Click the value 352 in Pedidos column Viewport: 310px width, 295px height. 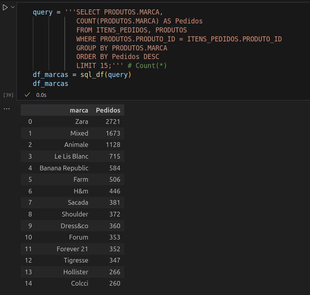click(x=115, y=249)
